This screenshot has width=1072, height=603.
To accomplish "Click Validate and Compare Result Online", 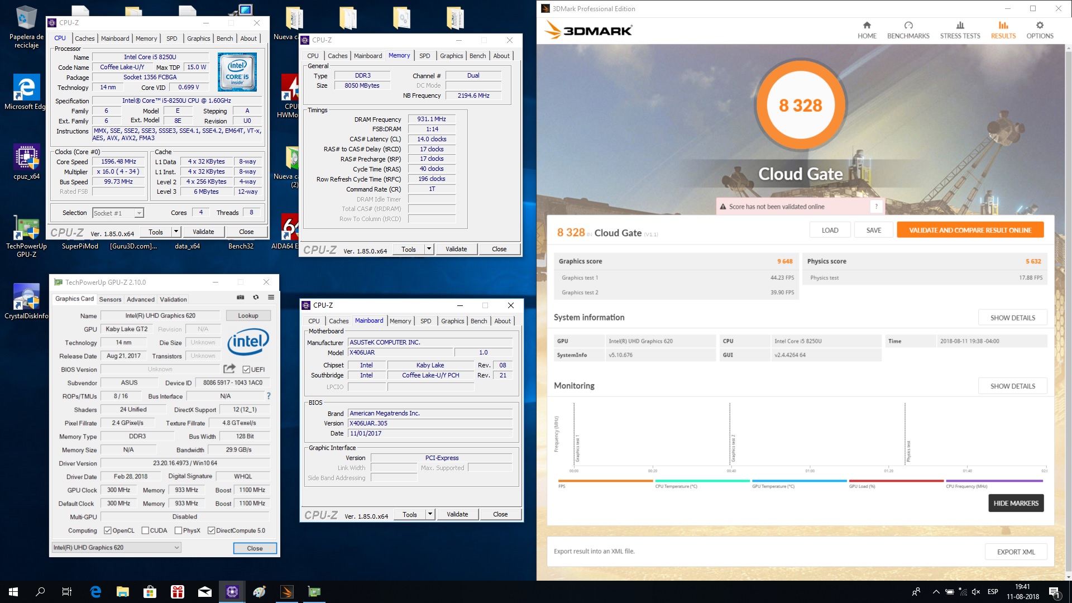I will tap(970, 230).
